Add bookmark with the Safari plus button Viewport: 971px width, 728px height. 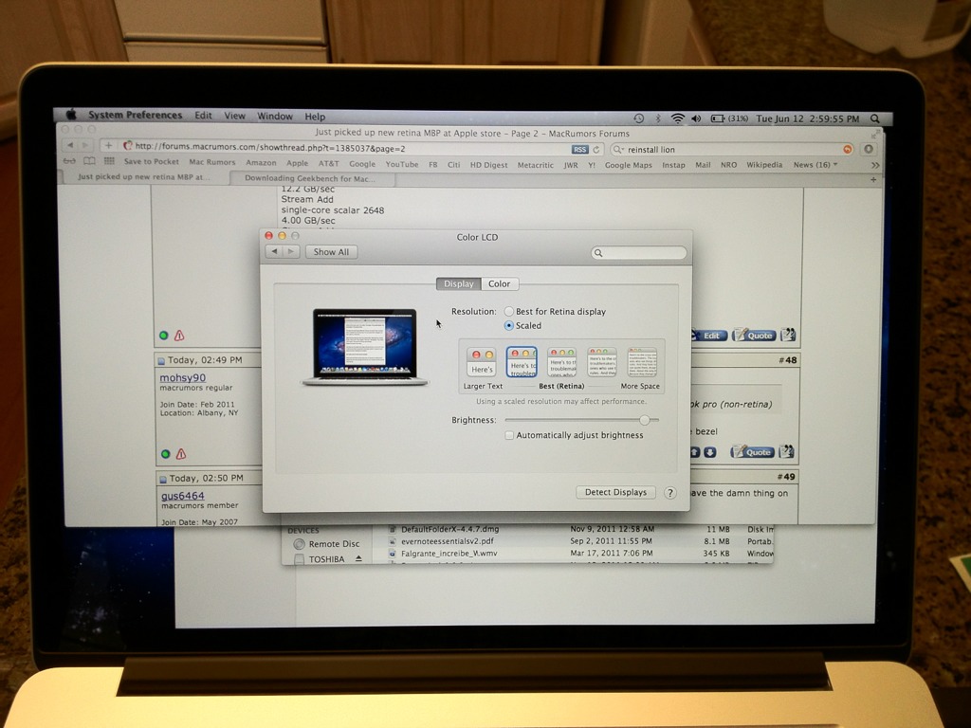pos(108,145)
